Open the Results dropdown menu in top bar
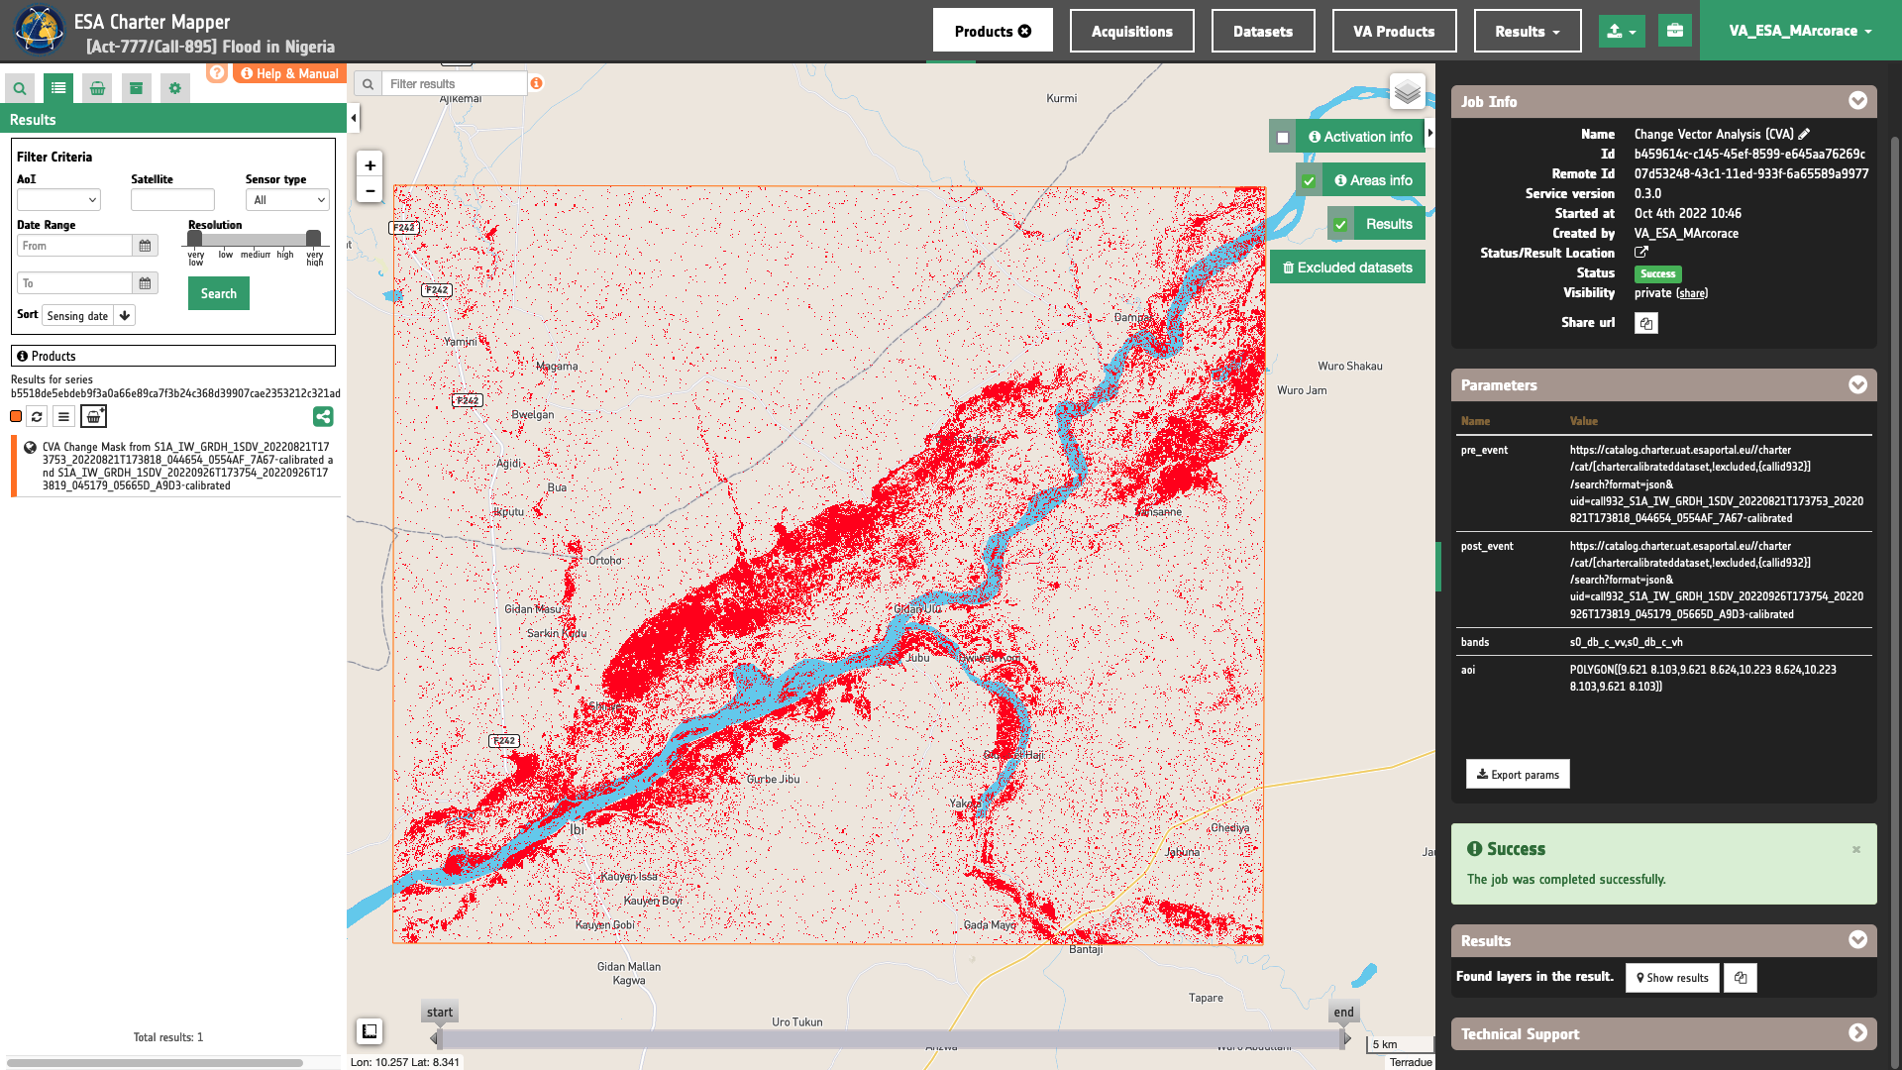 [x=1528, y=32]
